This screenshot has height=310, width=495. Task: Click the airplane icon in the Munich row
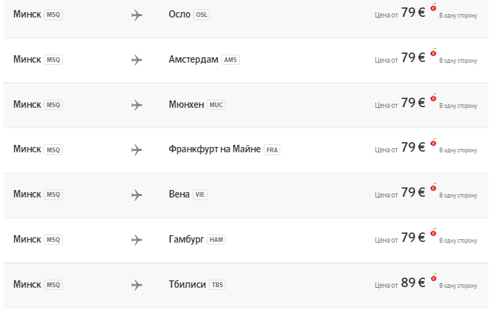tap(137, 105)
